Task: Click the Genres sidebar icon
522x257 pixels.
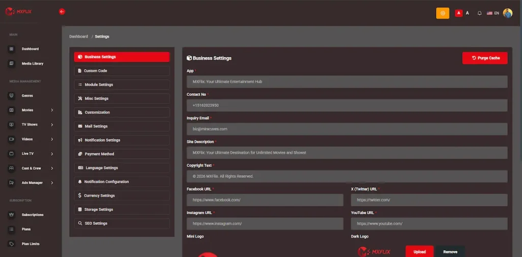Action: click(12, 95)
